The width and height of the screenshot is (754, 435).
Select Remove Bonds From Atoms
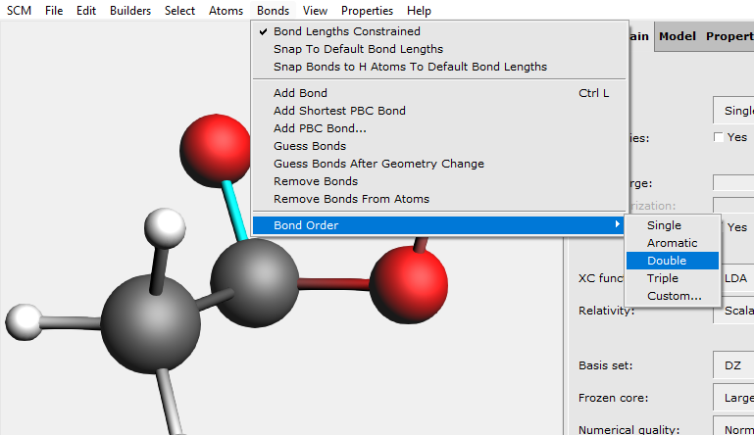[351, 199]
